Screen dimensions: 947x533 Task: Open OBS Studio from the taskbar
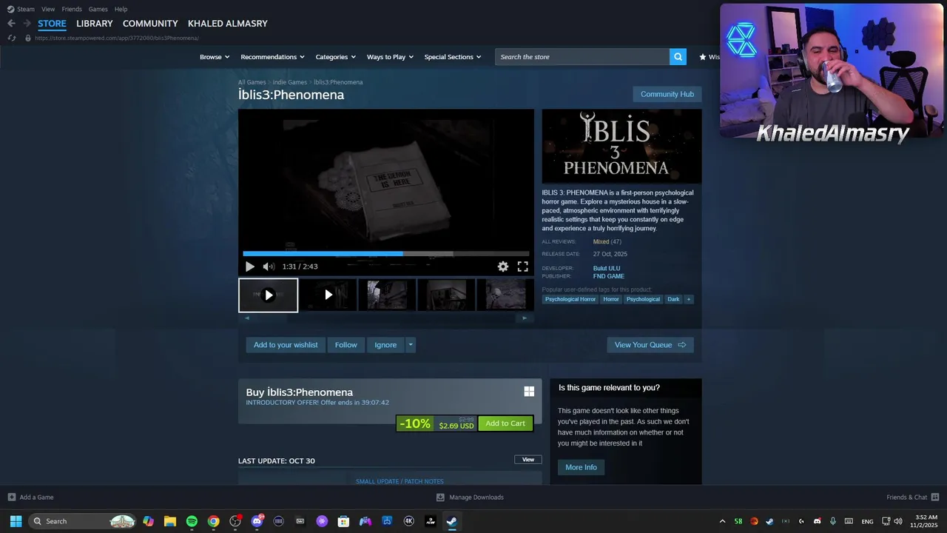[235, 521]
